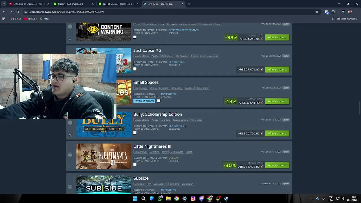Grab the Content Warning row drag handle
Screen dimensions: 361x203
pyautogui.click(x=70, y=26)
